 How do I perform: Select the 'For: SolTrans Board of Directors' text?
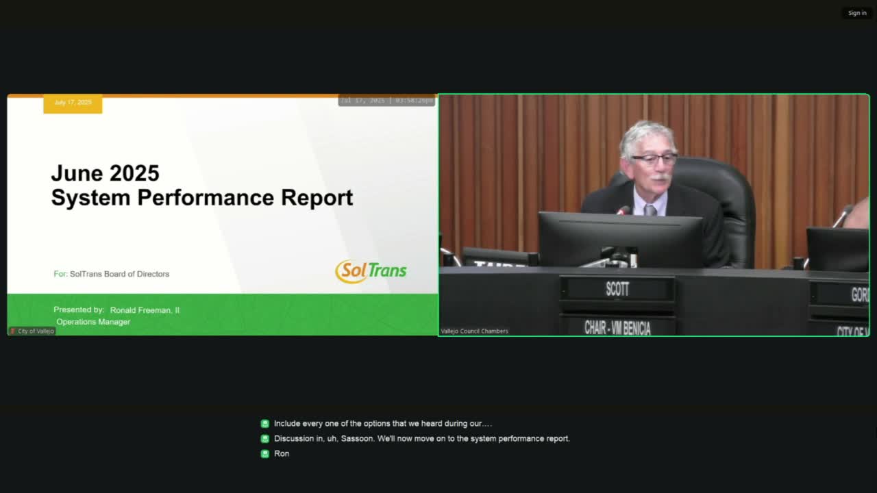112,274
